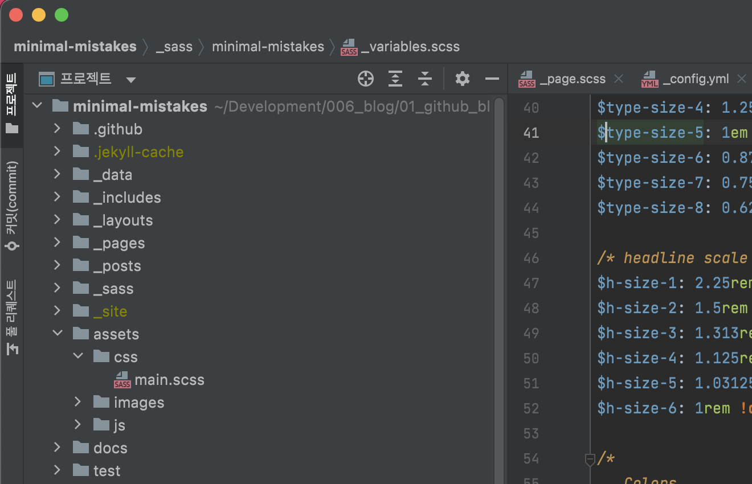752x484 pixels.
Task: Click the project view window icon
Action: click(47, 79)
